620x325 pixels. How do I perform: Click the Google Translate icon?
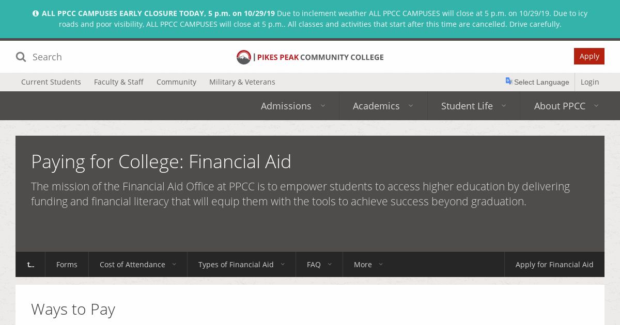pyautogui.click(x=509, y=81)
